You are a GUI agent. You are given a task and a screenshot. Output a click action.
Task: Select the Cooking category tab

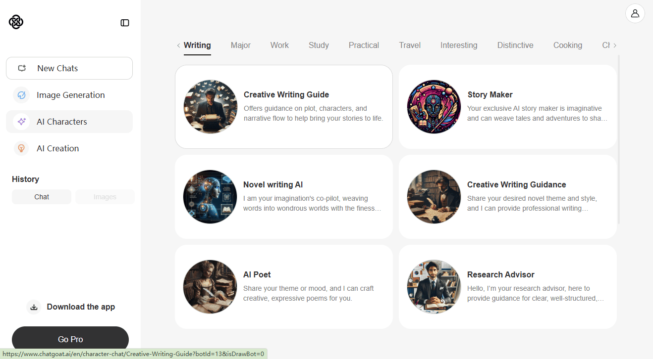567,45
